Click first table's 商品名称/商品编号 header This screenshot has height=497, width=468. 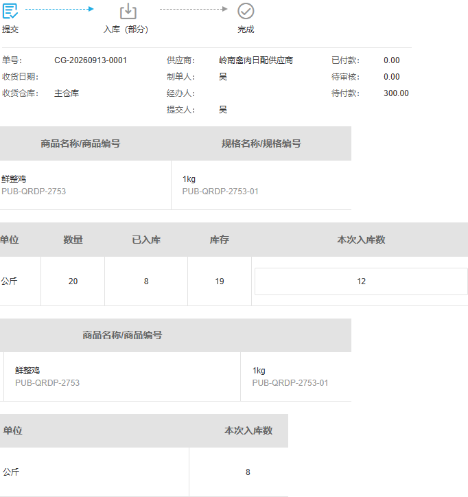(x=80, y=143)
